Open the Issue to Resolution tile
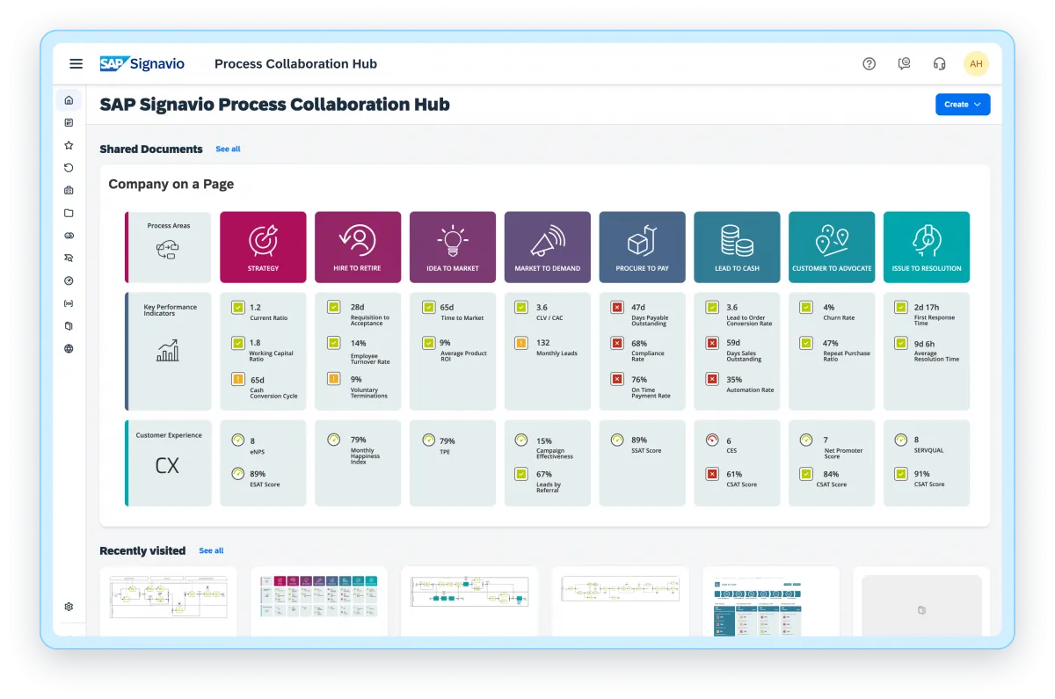The height and width of the screenshot is (699, 1055). 927,247
